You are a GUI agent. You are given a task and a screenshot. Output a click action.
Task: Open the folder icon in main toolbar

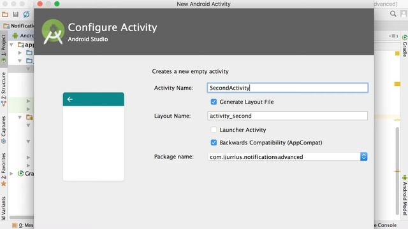(5, 14)
